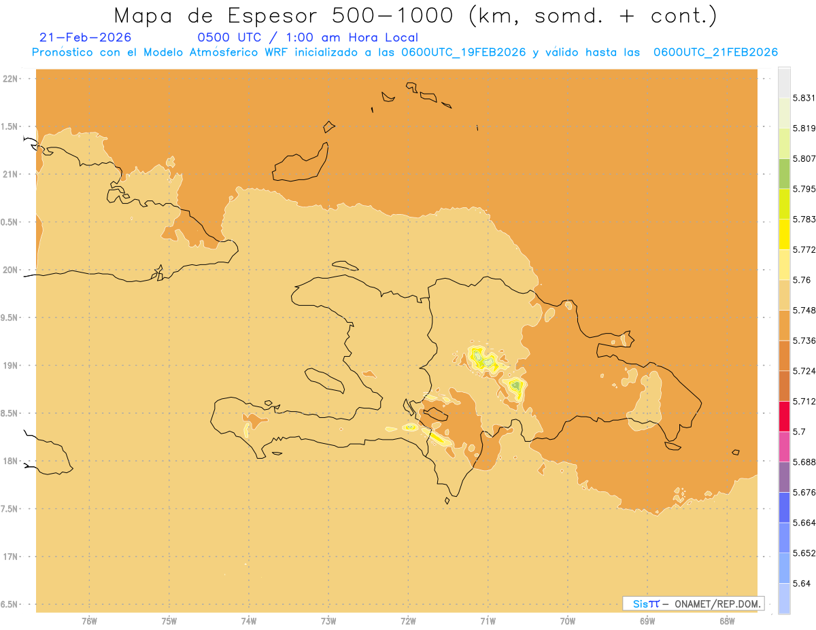The height and width of the screenshot is (630, 816).
Task: Click the legend value '5.724'
Action: (804, 371)
